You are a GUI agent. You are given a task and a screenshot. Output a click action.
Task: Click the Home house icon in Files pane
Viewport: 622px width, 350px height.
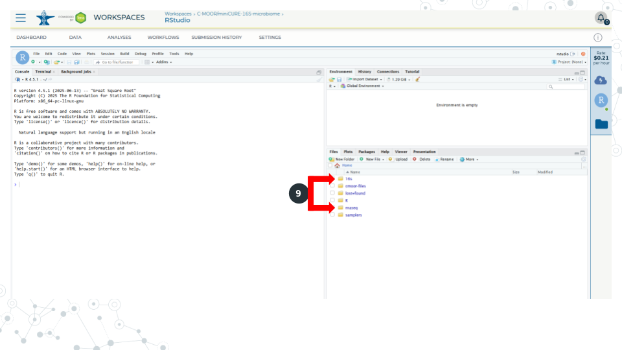337,165
